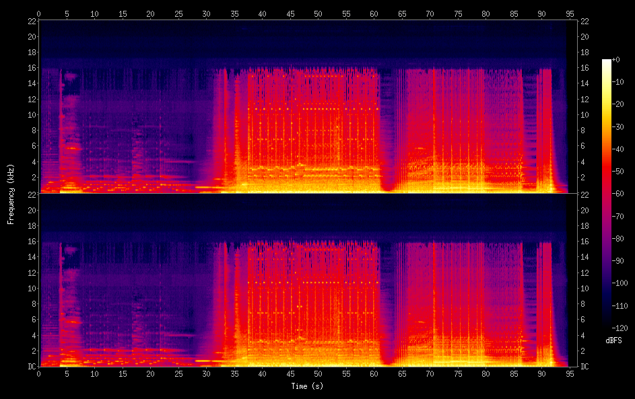The image size is (635, 399).
Task: Click the 0 tick on the top time axis
Action: point(39,13)
